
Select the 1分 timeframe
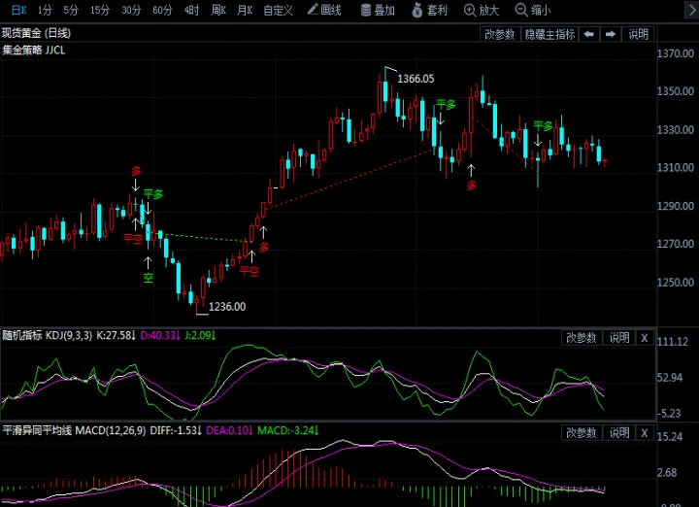(x=45, y=11)
